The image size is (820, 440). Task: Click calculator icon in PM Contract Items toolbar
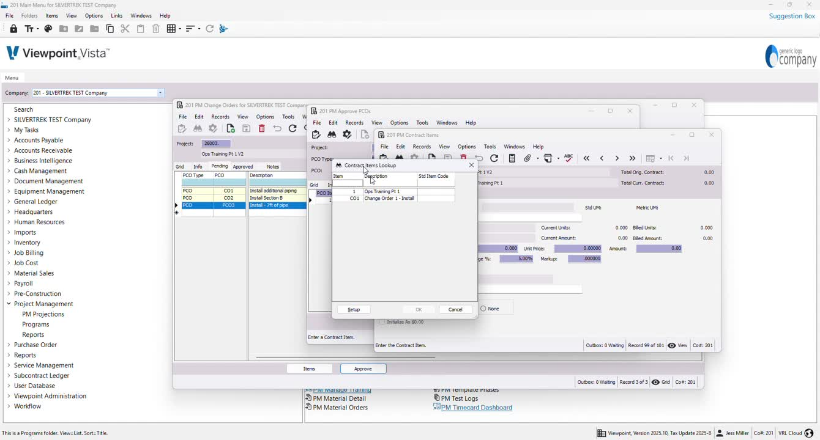pos(512,158)
